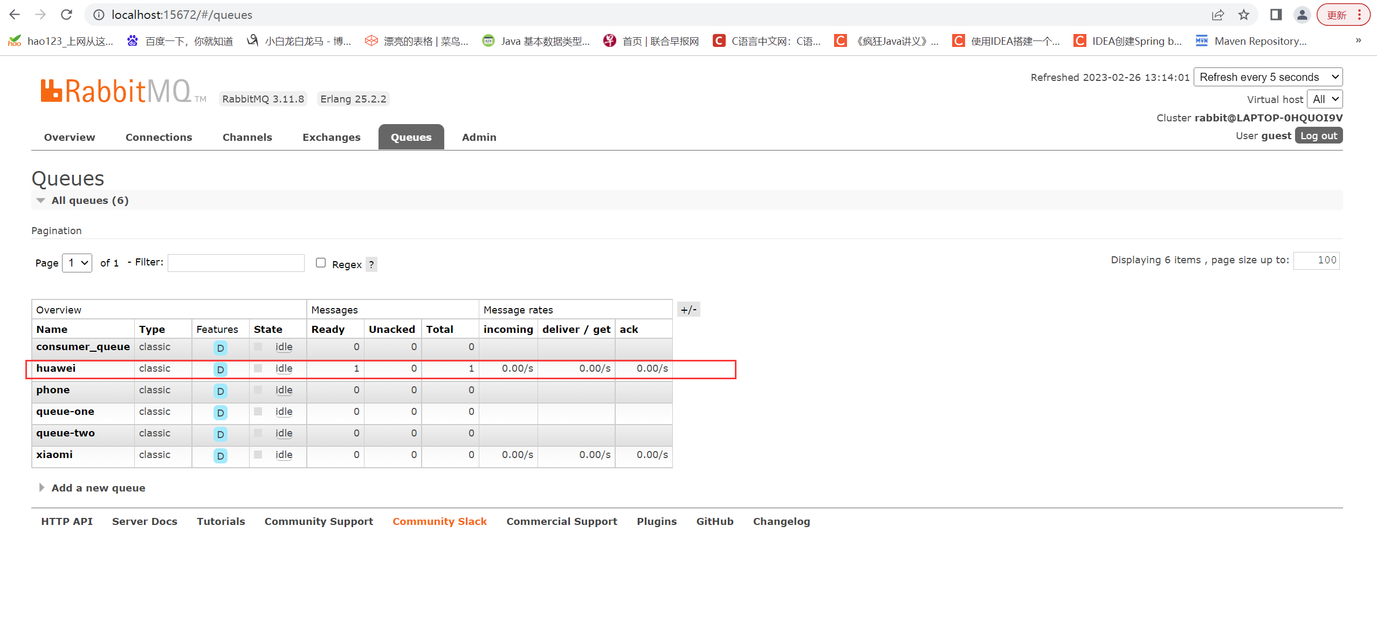This screenshot has height=635, width=1377.
Task: Click the share page icon
Action: (1218, 15)
